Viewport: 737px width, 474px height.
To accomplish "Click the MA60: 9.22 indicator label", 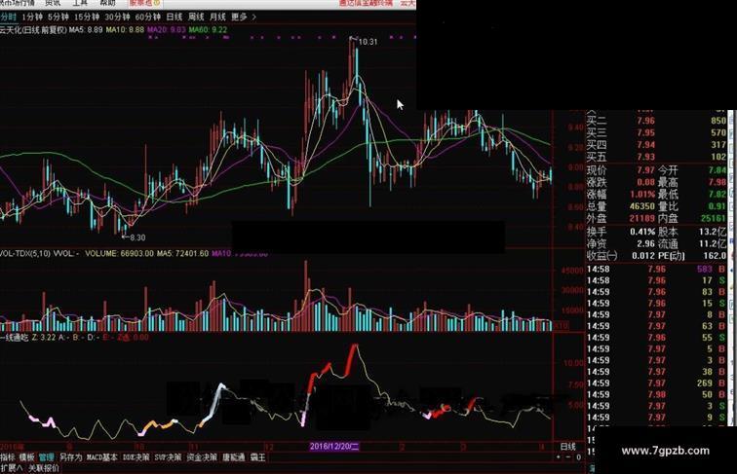I will click(x=208, y=29).
